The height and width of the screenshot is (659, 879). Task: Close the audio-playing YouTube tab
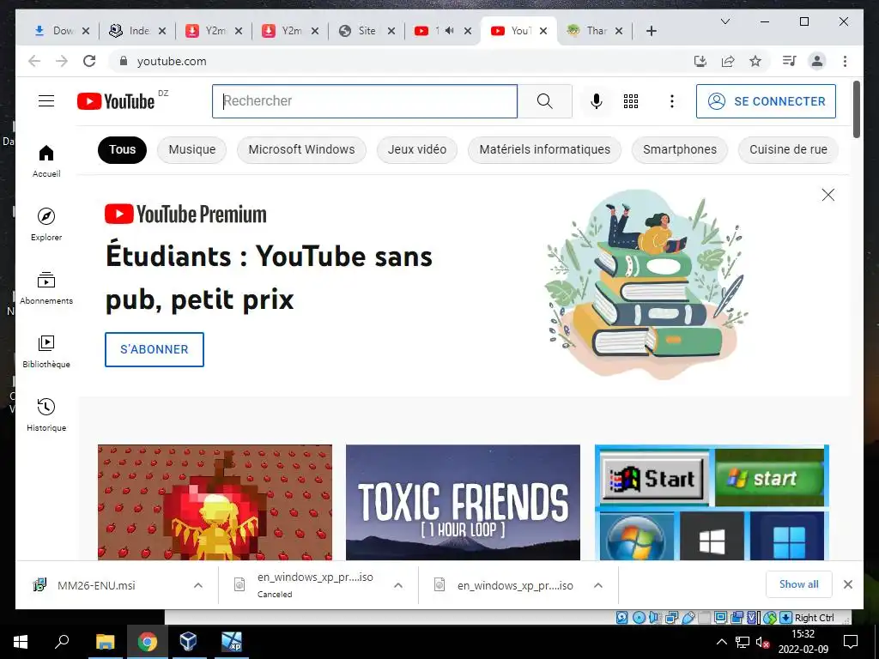468,31
